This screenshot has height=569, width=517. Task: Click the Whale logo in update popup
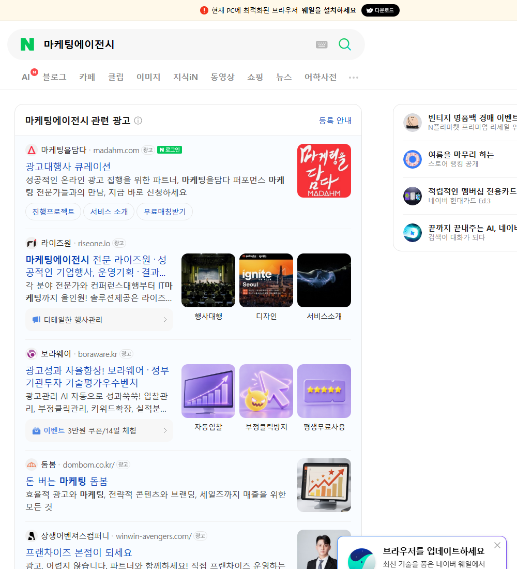click(361, 559)
